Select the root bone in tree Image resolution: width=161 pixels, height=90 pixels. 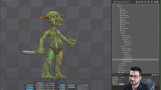tap(121, 8)
